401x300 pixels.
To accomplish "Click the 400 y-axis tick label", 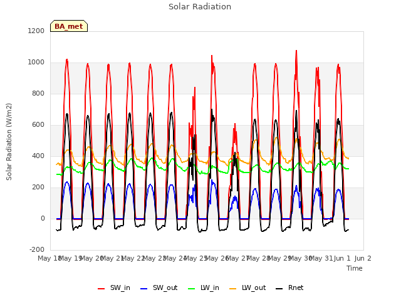I will (38, 156).
